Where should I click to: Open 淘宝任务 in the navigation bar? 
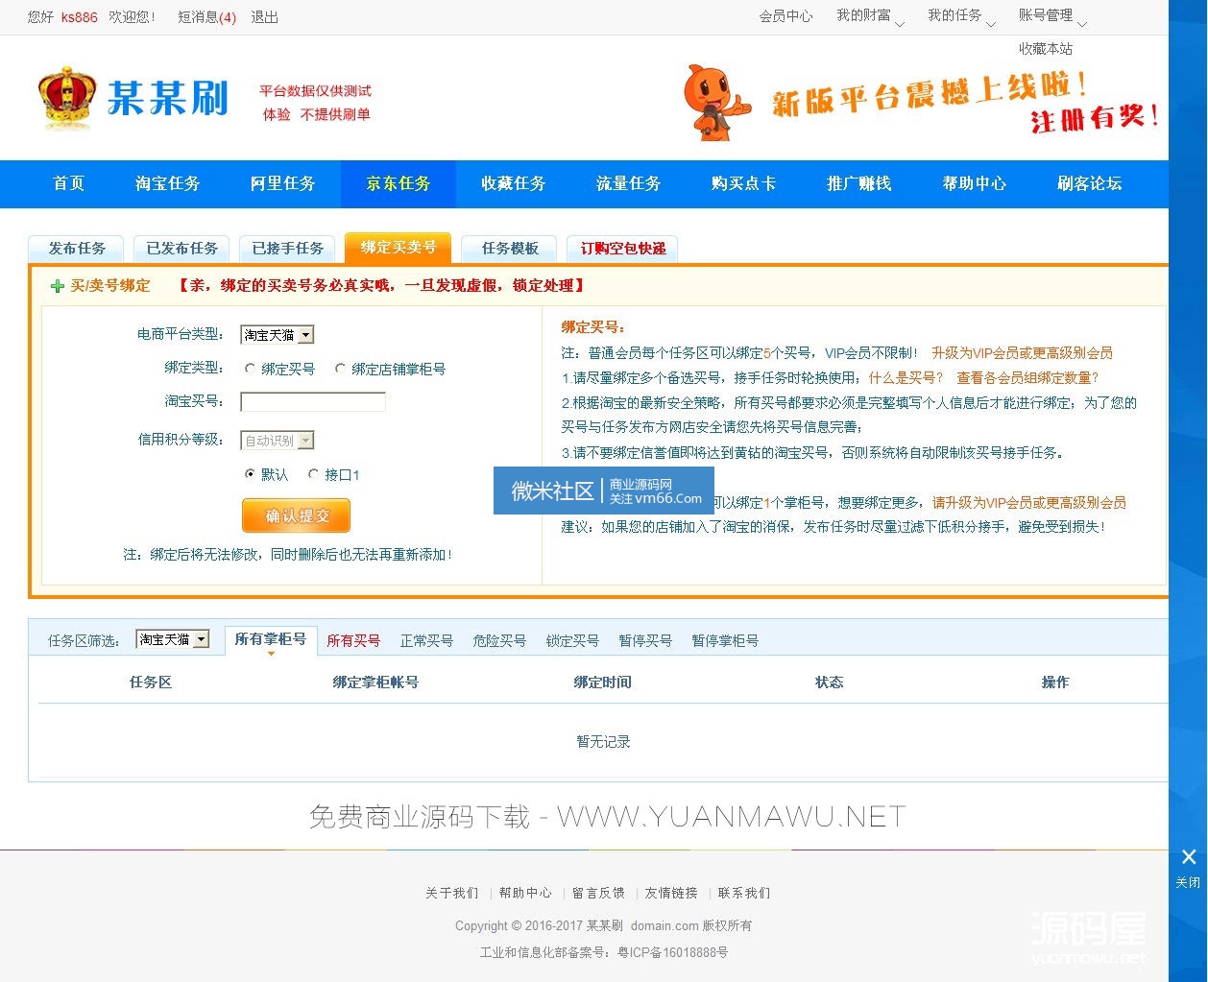click(x=167, y=183)
